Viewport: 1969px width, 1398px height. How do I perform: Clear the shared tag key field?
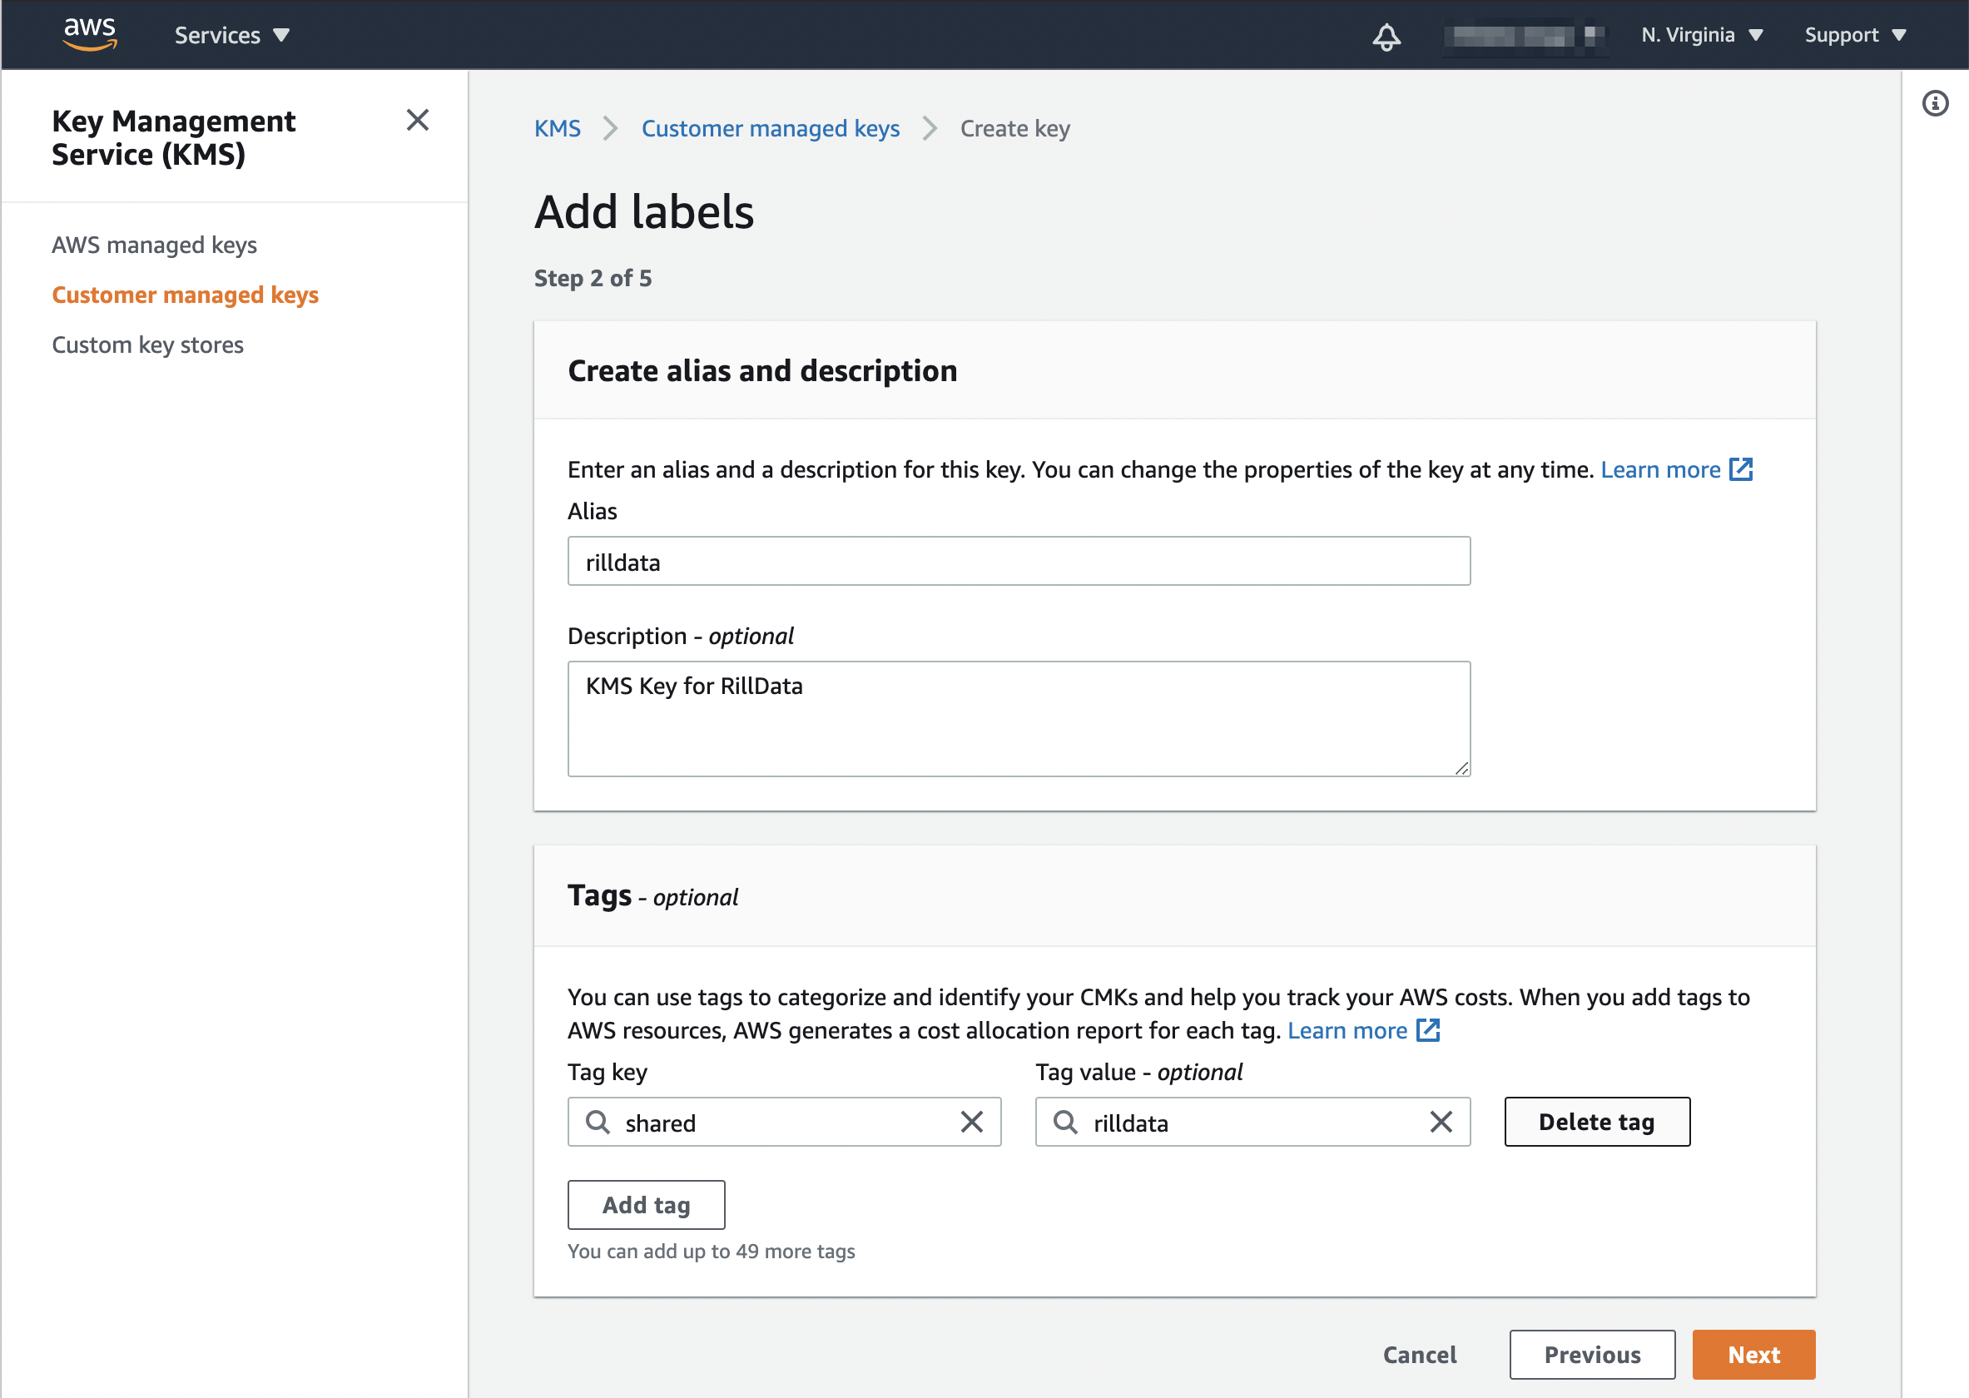[972, 1122]
